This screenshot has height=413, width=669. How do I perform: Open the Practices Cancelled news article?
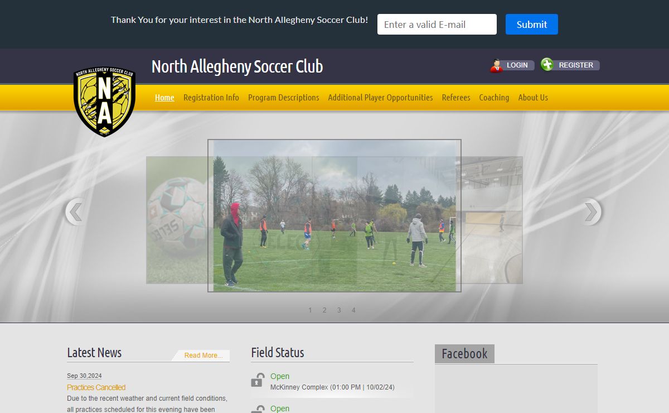(96, 387)
